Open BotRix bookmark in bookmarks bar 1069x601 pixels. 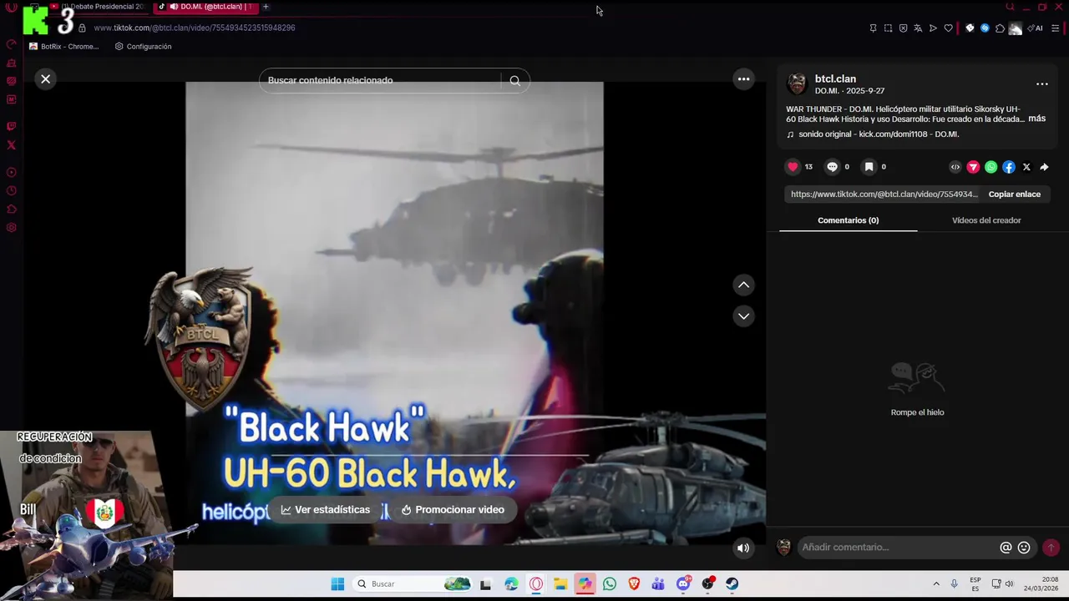pyautogui.click(x=64, y=47)
